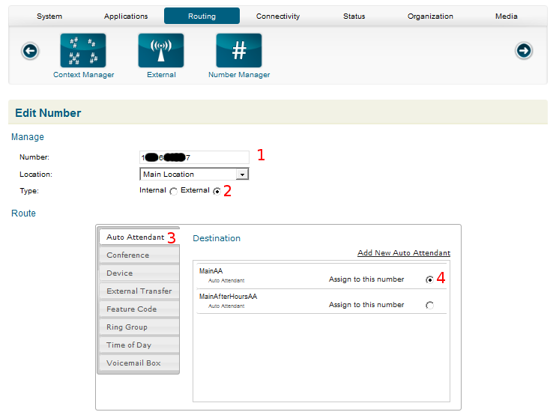Switch to the System menu tab

tap(49, 16)
